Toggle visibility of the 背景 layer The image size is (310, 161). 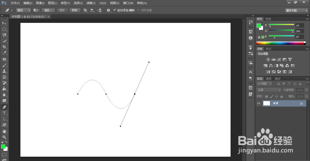[x=259, y=103]
